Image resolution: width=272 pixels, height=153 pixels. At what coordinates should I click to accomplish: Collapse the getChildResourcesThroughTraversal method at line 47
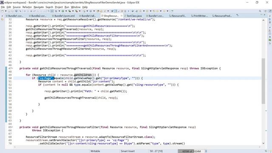tap(12, 68)
